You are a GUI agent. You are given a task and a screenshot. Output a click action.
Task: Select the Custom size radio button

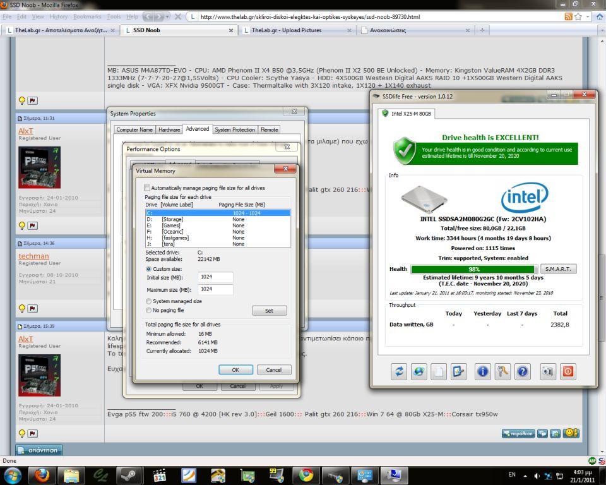coord(149,268)
